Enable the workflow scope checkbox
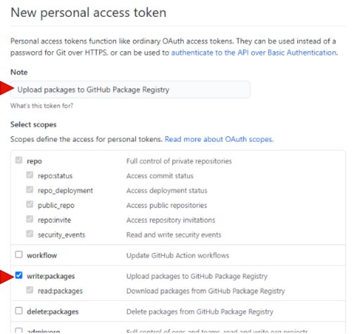 [19, 255]
